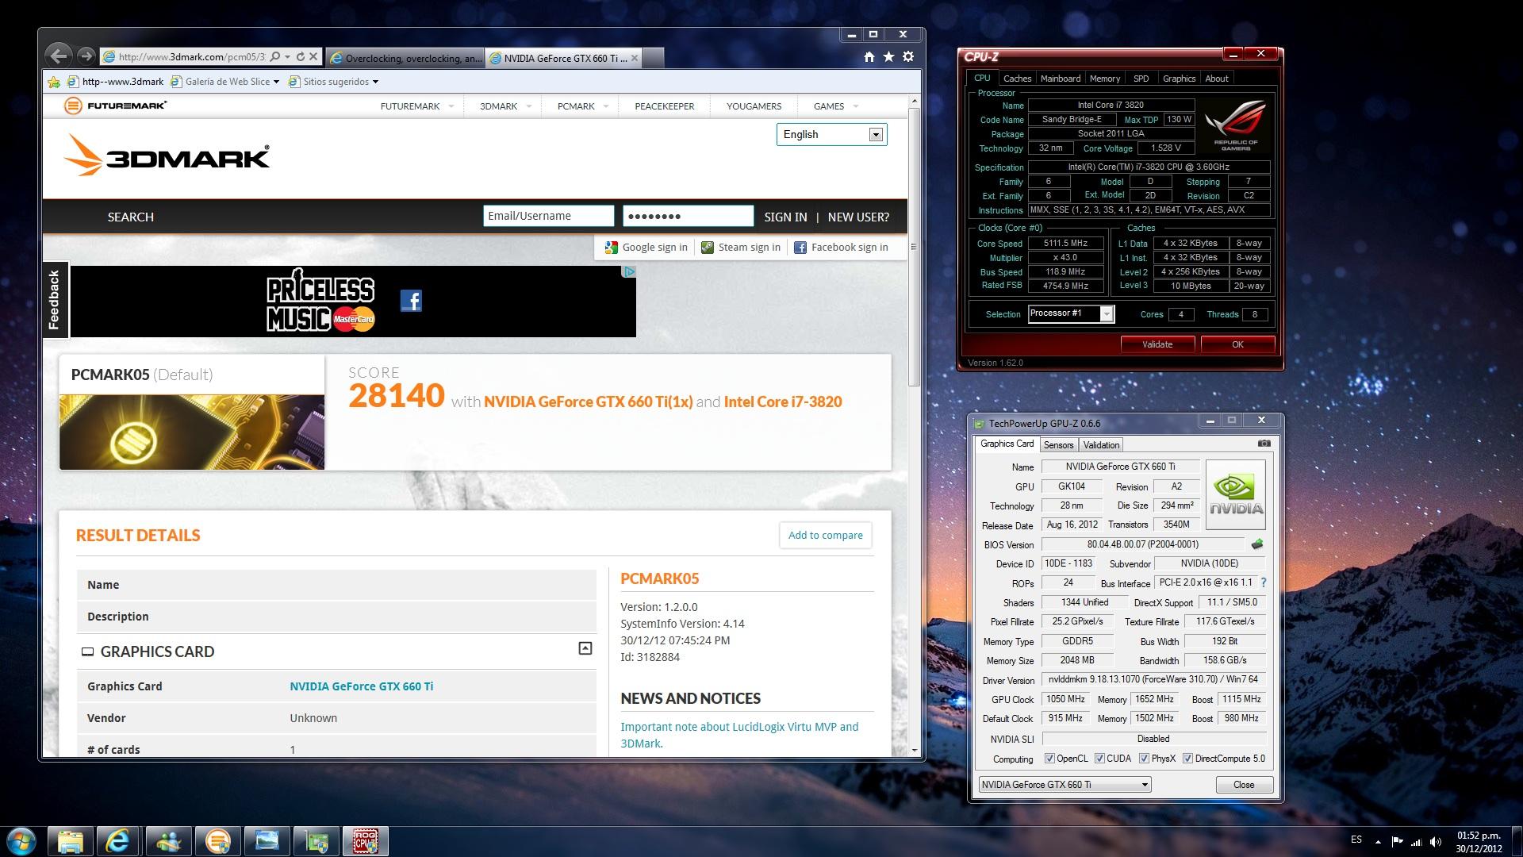
Task: Open Windows Explorer from the taskbar
Action: tap(71, 841)
